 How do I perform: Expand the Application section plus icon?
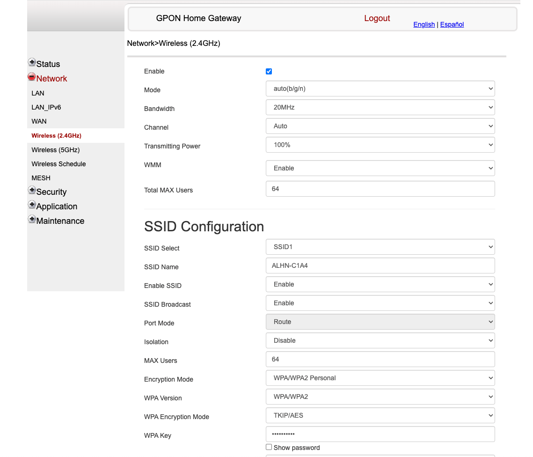32,204
